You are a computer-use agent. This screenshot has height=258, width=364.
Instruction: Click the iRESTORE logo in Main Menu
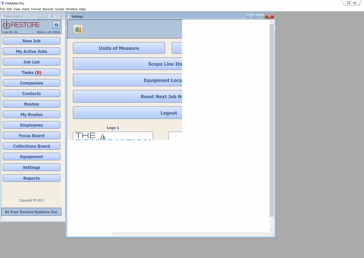click(22, 25)
